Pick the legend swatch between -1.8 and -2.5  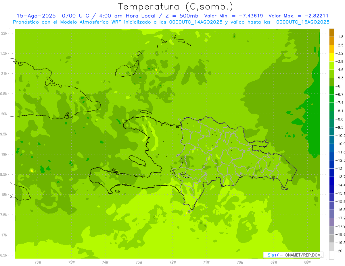331,41
